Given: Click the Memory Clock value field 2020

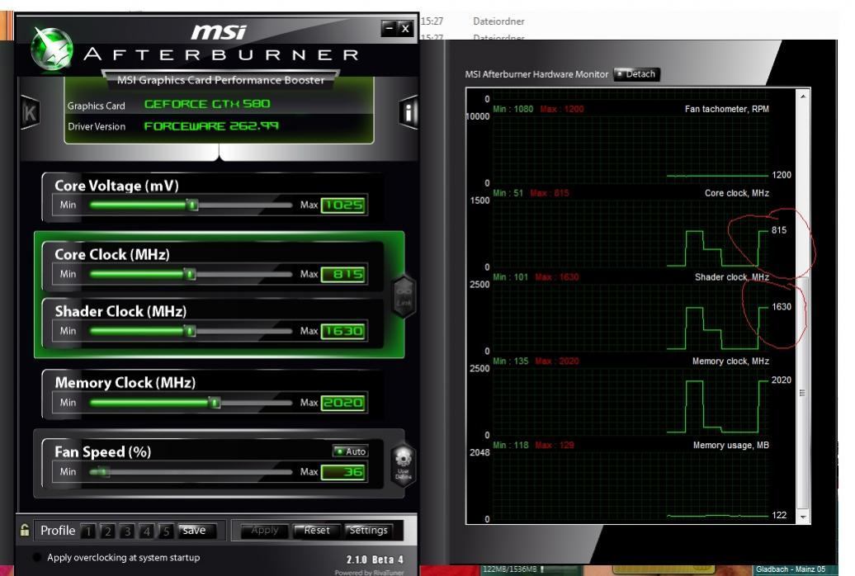Looking at the screenshot, I should pos(343,403).
